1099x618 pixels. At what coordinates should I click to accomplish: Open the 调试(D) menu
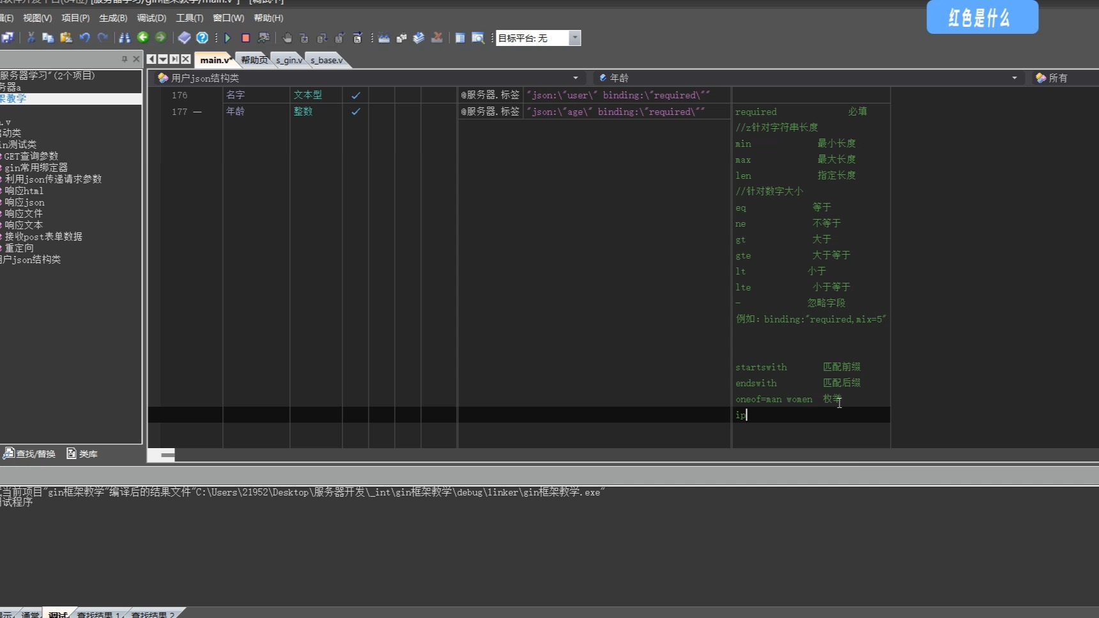[x=151, y=18]
